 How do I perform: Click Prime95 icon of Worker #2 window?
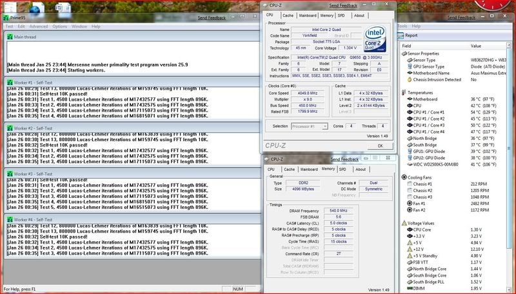coord(10,128)
